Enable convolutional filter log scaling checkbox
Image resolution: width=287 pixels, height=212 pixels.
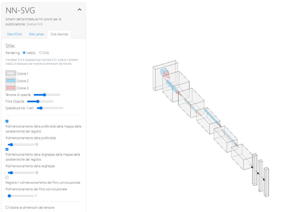pyautogui.click(x=7, y=177)
